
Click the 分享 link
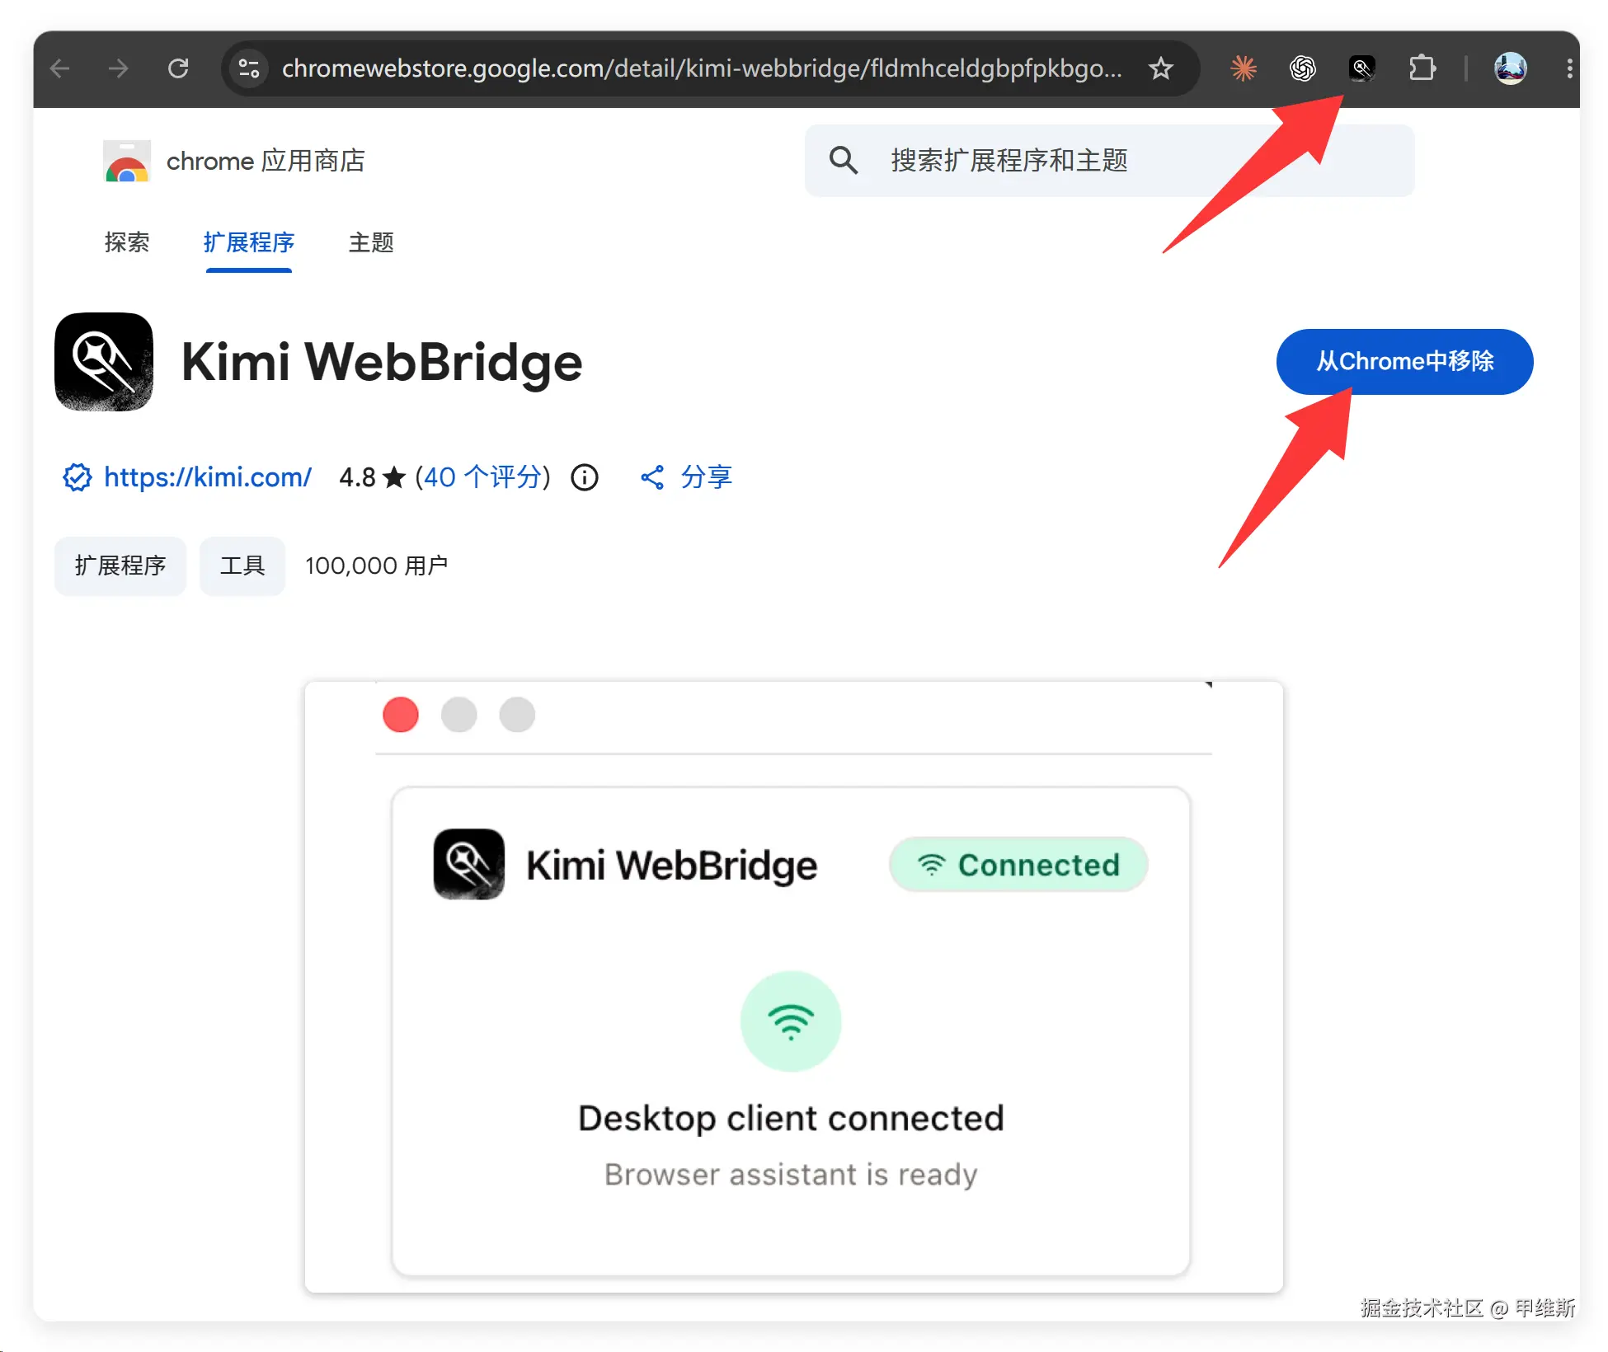707,477
